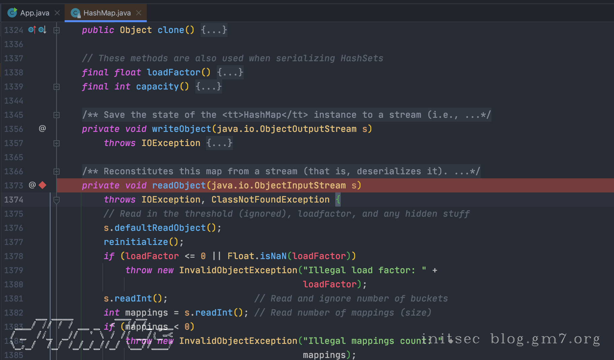This screenshot has width=614, height=360.
Task: Expand the capacity() fold marker on line 1339
Action: [57, 87]
